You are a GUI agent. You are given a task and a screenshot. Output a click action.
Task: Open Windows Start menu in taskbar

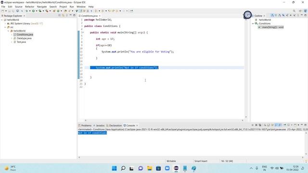[x=114, y=168]
